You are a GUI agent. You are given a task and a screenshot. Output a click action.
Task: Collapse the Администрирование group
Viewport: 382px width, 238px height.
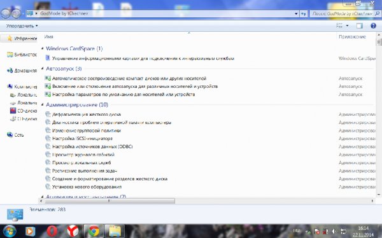point(42,104)
